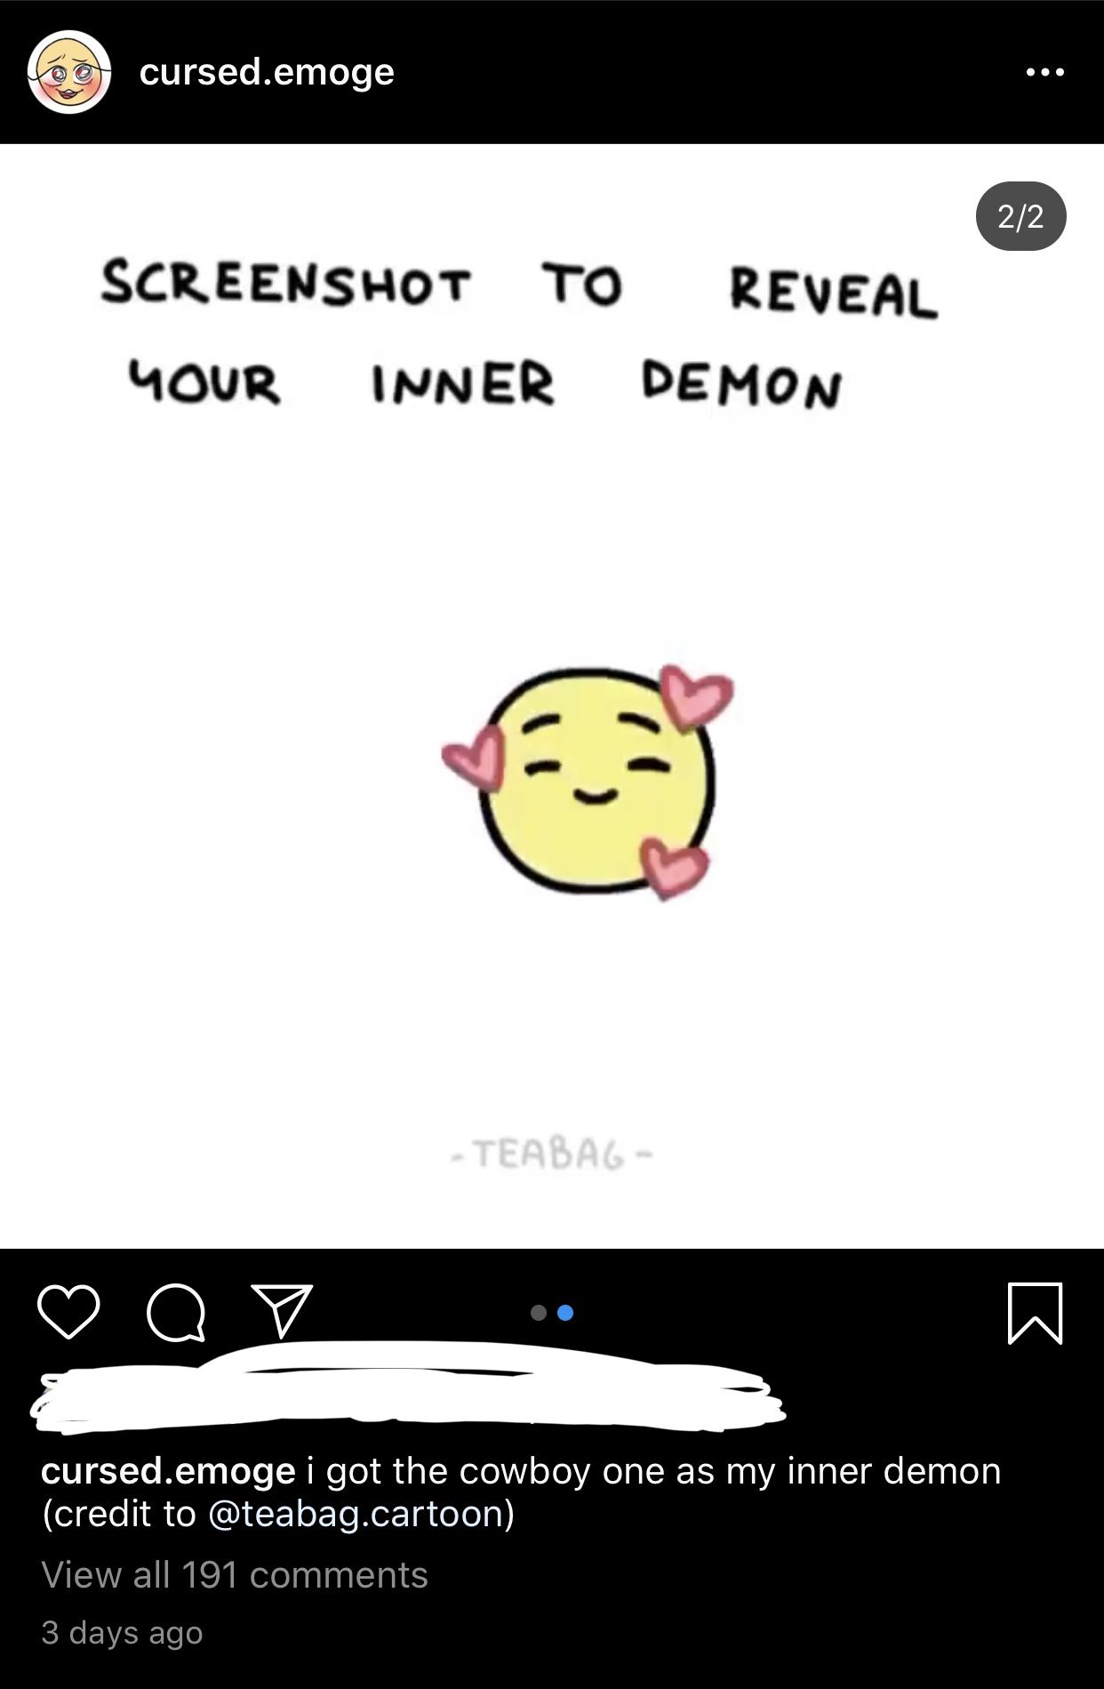The image size is (1104, 1689).
Task: Share post via paper plane icon
Action: click(282, 1310)
